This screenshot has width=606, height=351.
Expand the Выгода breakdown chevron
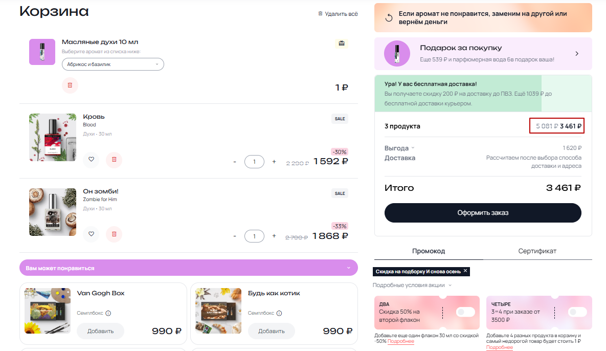pyautogui.click(x=413, y=148)
